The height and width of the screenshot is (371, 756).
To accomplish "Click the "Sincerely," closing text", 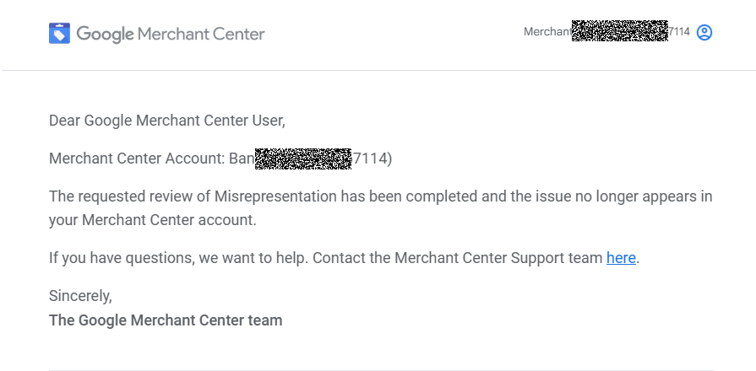I will click(80, 296).
